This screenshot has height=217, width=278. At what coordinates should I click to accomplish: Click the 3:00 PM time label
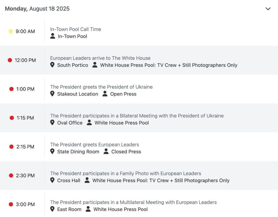[x=25, y=204]
